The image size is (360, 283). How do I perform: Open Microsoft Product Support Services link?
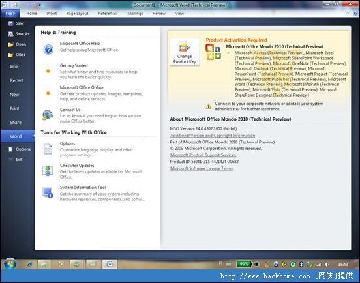pyautogui.click(x=203, y=155)
